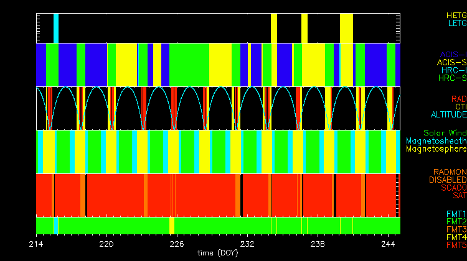The width and height of the screenshot is (467, 261).
Task: Select the DISABLED legend label
Action: tap(447, 180)
